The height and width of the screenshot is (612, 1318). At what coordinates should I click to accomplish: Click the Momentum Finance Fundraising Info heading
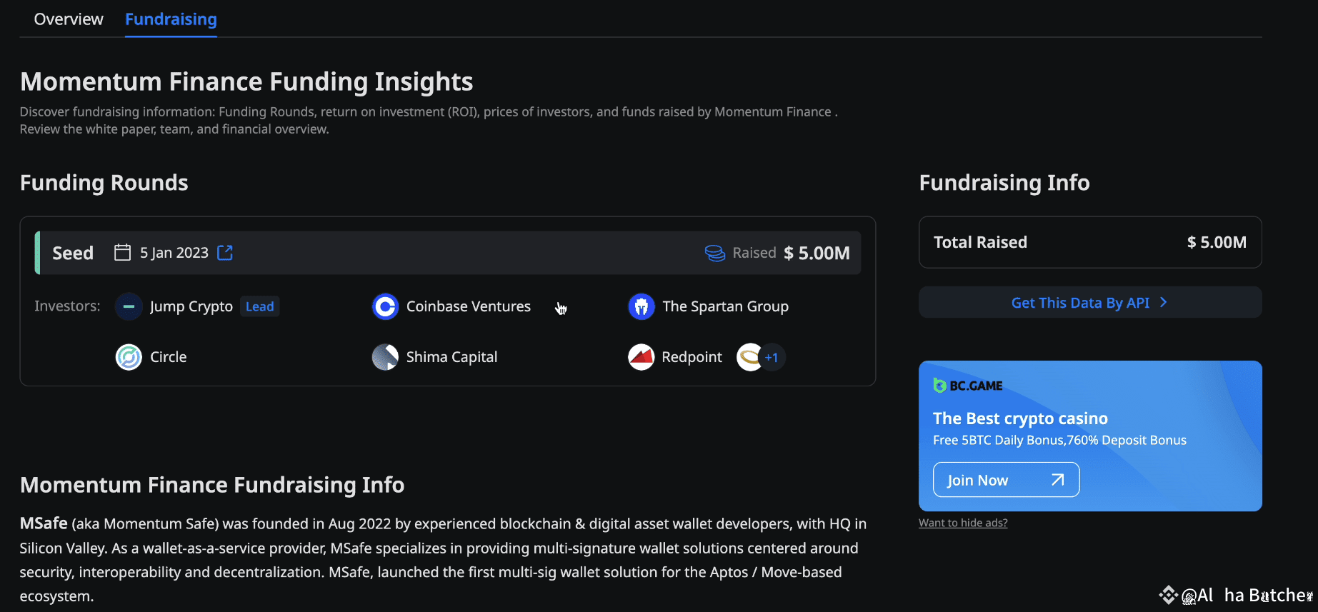click(212, 485)
